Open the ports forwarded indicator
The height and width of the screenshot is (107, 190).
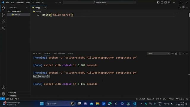pyautogui.click(x=17, y=99)
